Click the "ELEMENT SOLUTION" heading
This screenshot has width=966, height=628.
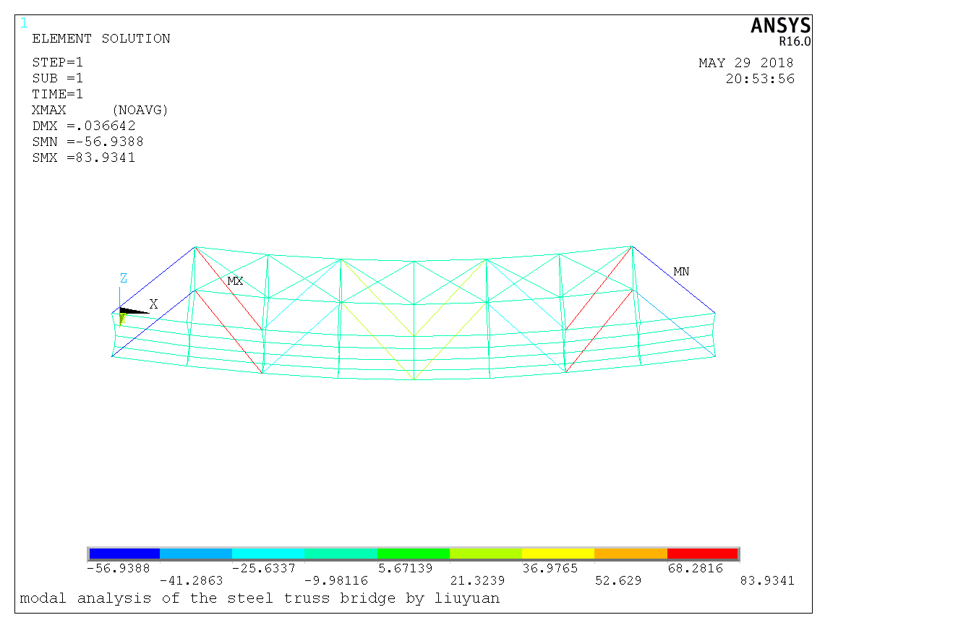tap(101, 38)
